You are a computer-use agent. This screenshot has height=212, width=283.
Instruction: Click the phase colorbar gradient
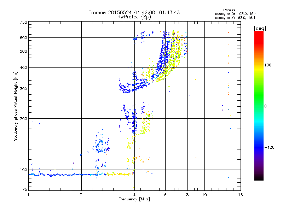259,105
